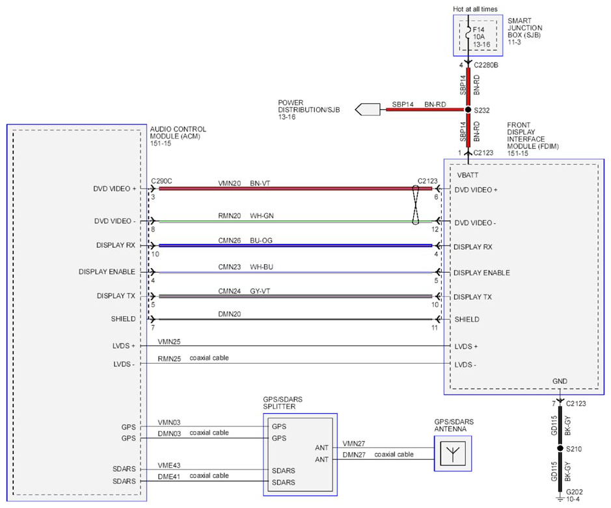Click the C2280B connector arrow below SJB
Screen dimensions: 611x508
468,63
